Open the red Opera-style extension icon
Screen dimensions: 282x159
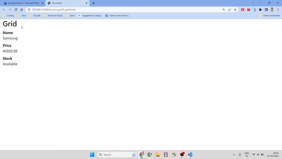(243, 10)
